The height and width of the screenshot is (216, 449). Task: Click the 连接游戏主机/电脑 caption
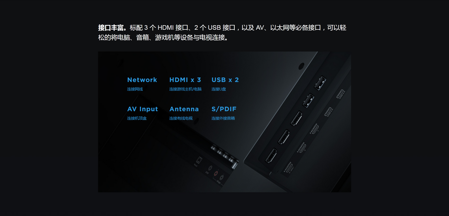tap(185, 89)
